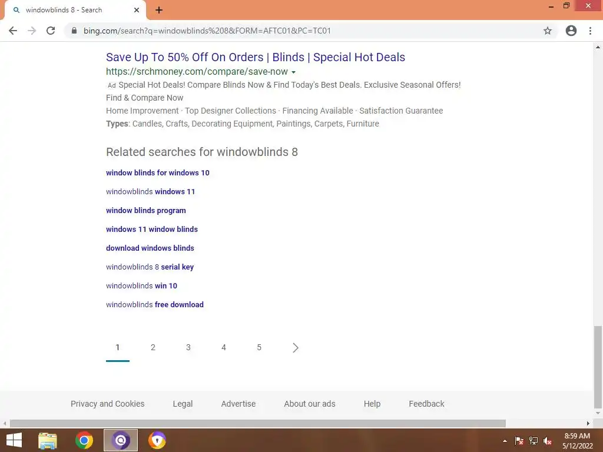The height and width of the screenshot is (452, 603).
Task: Close the windowblinds 8 - Search tab
Action: 137,10
